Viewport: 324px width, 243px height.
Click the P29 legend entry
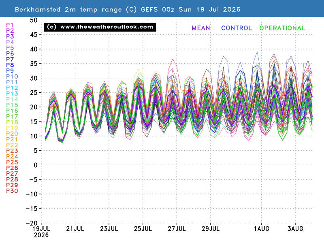(x=12, y=185)
